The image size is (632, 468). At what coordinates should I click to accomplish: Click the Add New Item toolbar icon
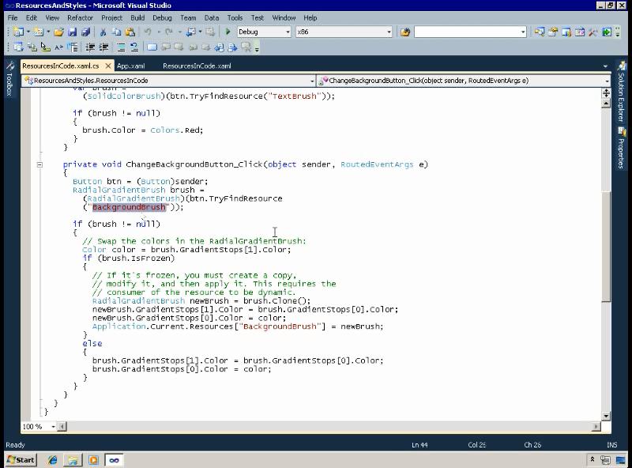pyautogui.click(x=38, y=32)
